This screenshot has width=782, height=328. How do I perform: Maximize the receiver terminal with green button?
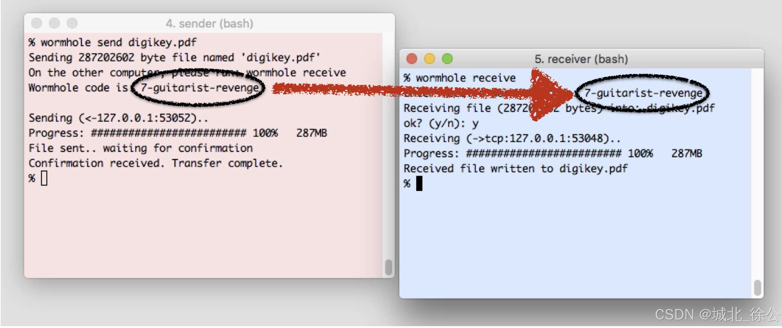click(x=447, y=59)
